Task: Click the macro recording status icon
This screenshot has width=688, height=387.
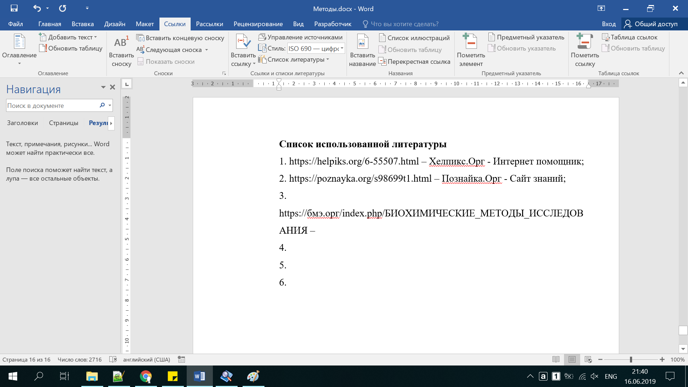Action: point(181,359)
